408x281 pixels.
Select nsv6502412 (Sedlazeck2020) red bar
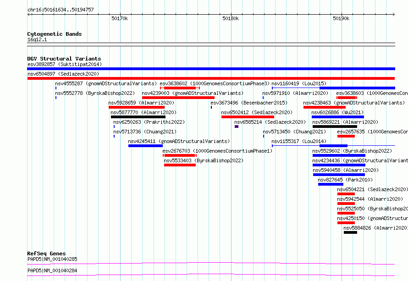248,117
